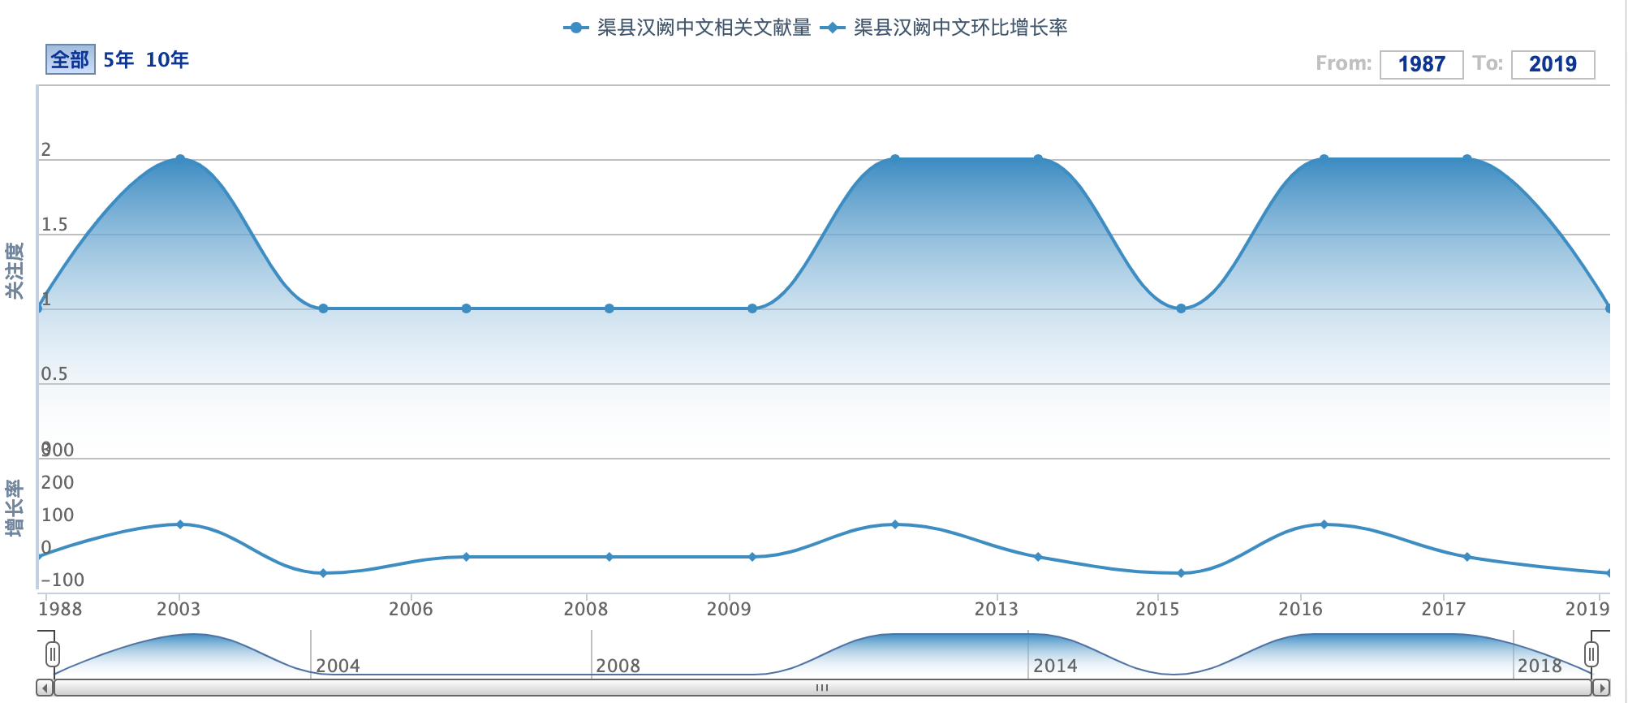1628x703 pixels.
Task: Select the 全部 range button
Action: [70, 59]
